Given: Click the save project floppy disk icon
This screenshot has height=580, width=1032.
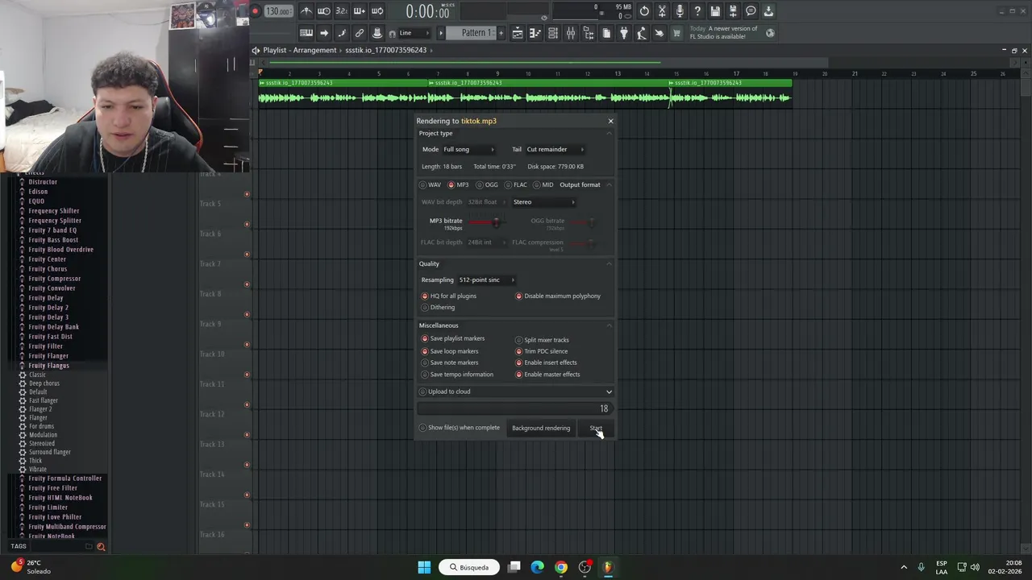Looking at the screenshot, I should pyautogui.click(x=715, y=11).
